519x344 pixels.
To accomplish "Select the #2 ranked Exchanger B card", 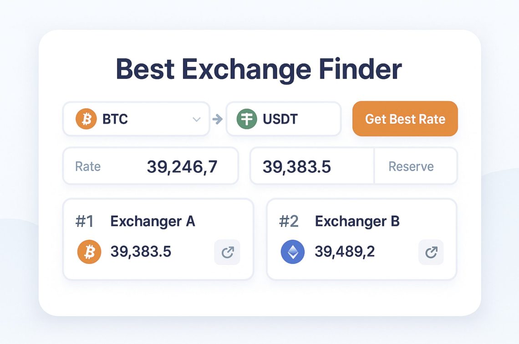I will (x=362, y=238).
